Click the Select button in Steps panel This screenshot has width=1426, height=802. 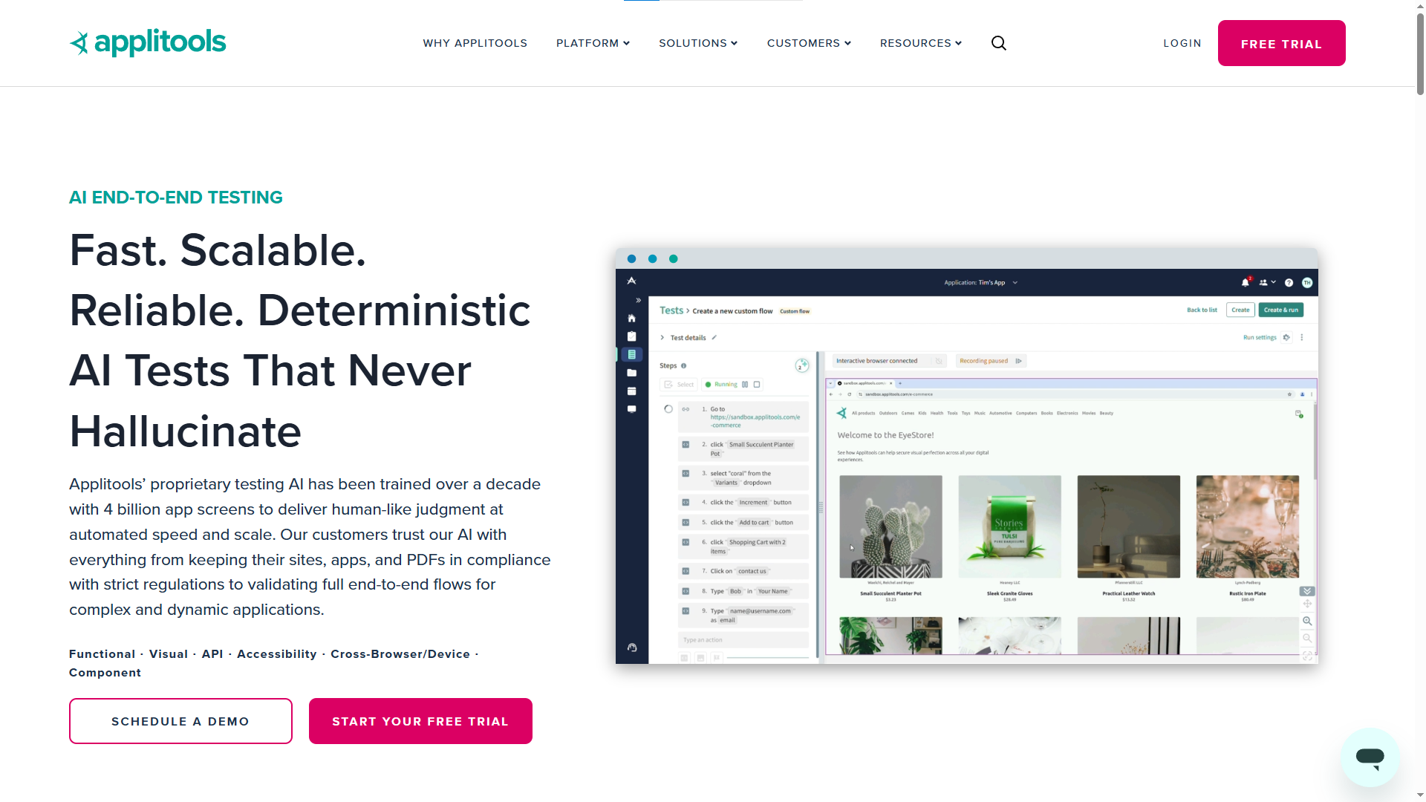point(678,385)
